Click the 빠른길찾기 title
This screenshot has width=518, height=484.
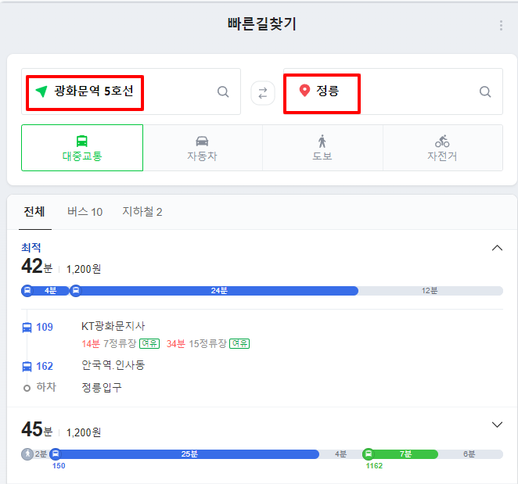(x=261, y=24)
